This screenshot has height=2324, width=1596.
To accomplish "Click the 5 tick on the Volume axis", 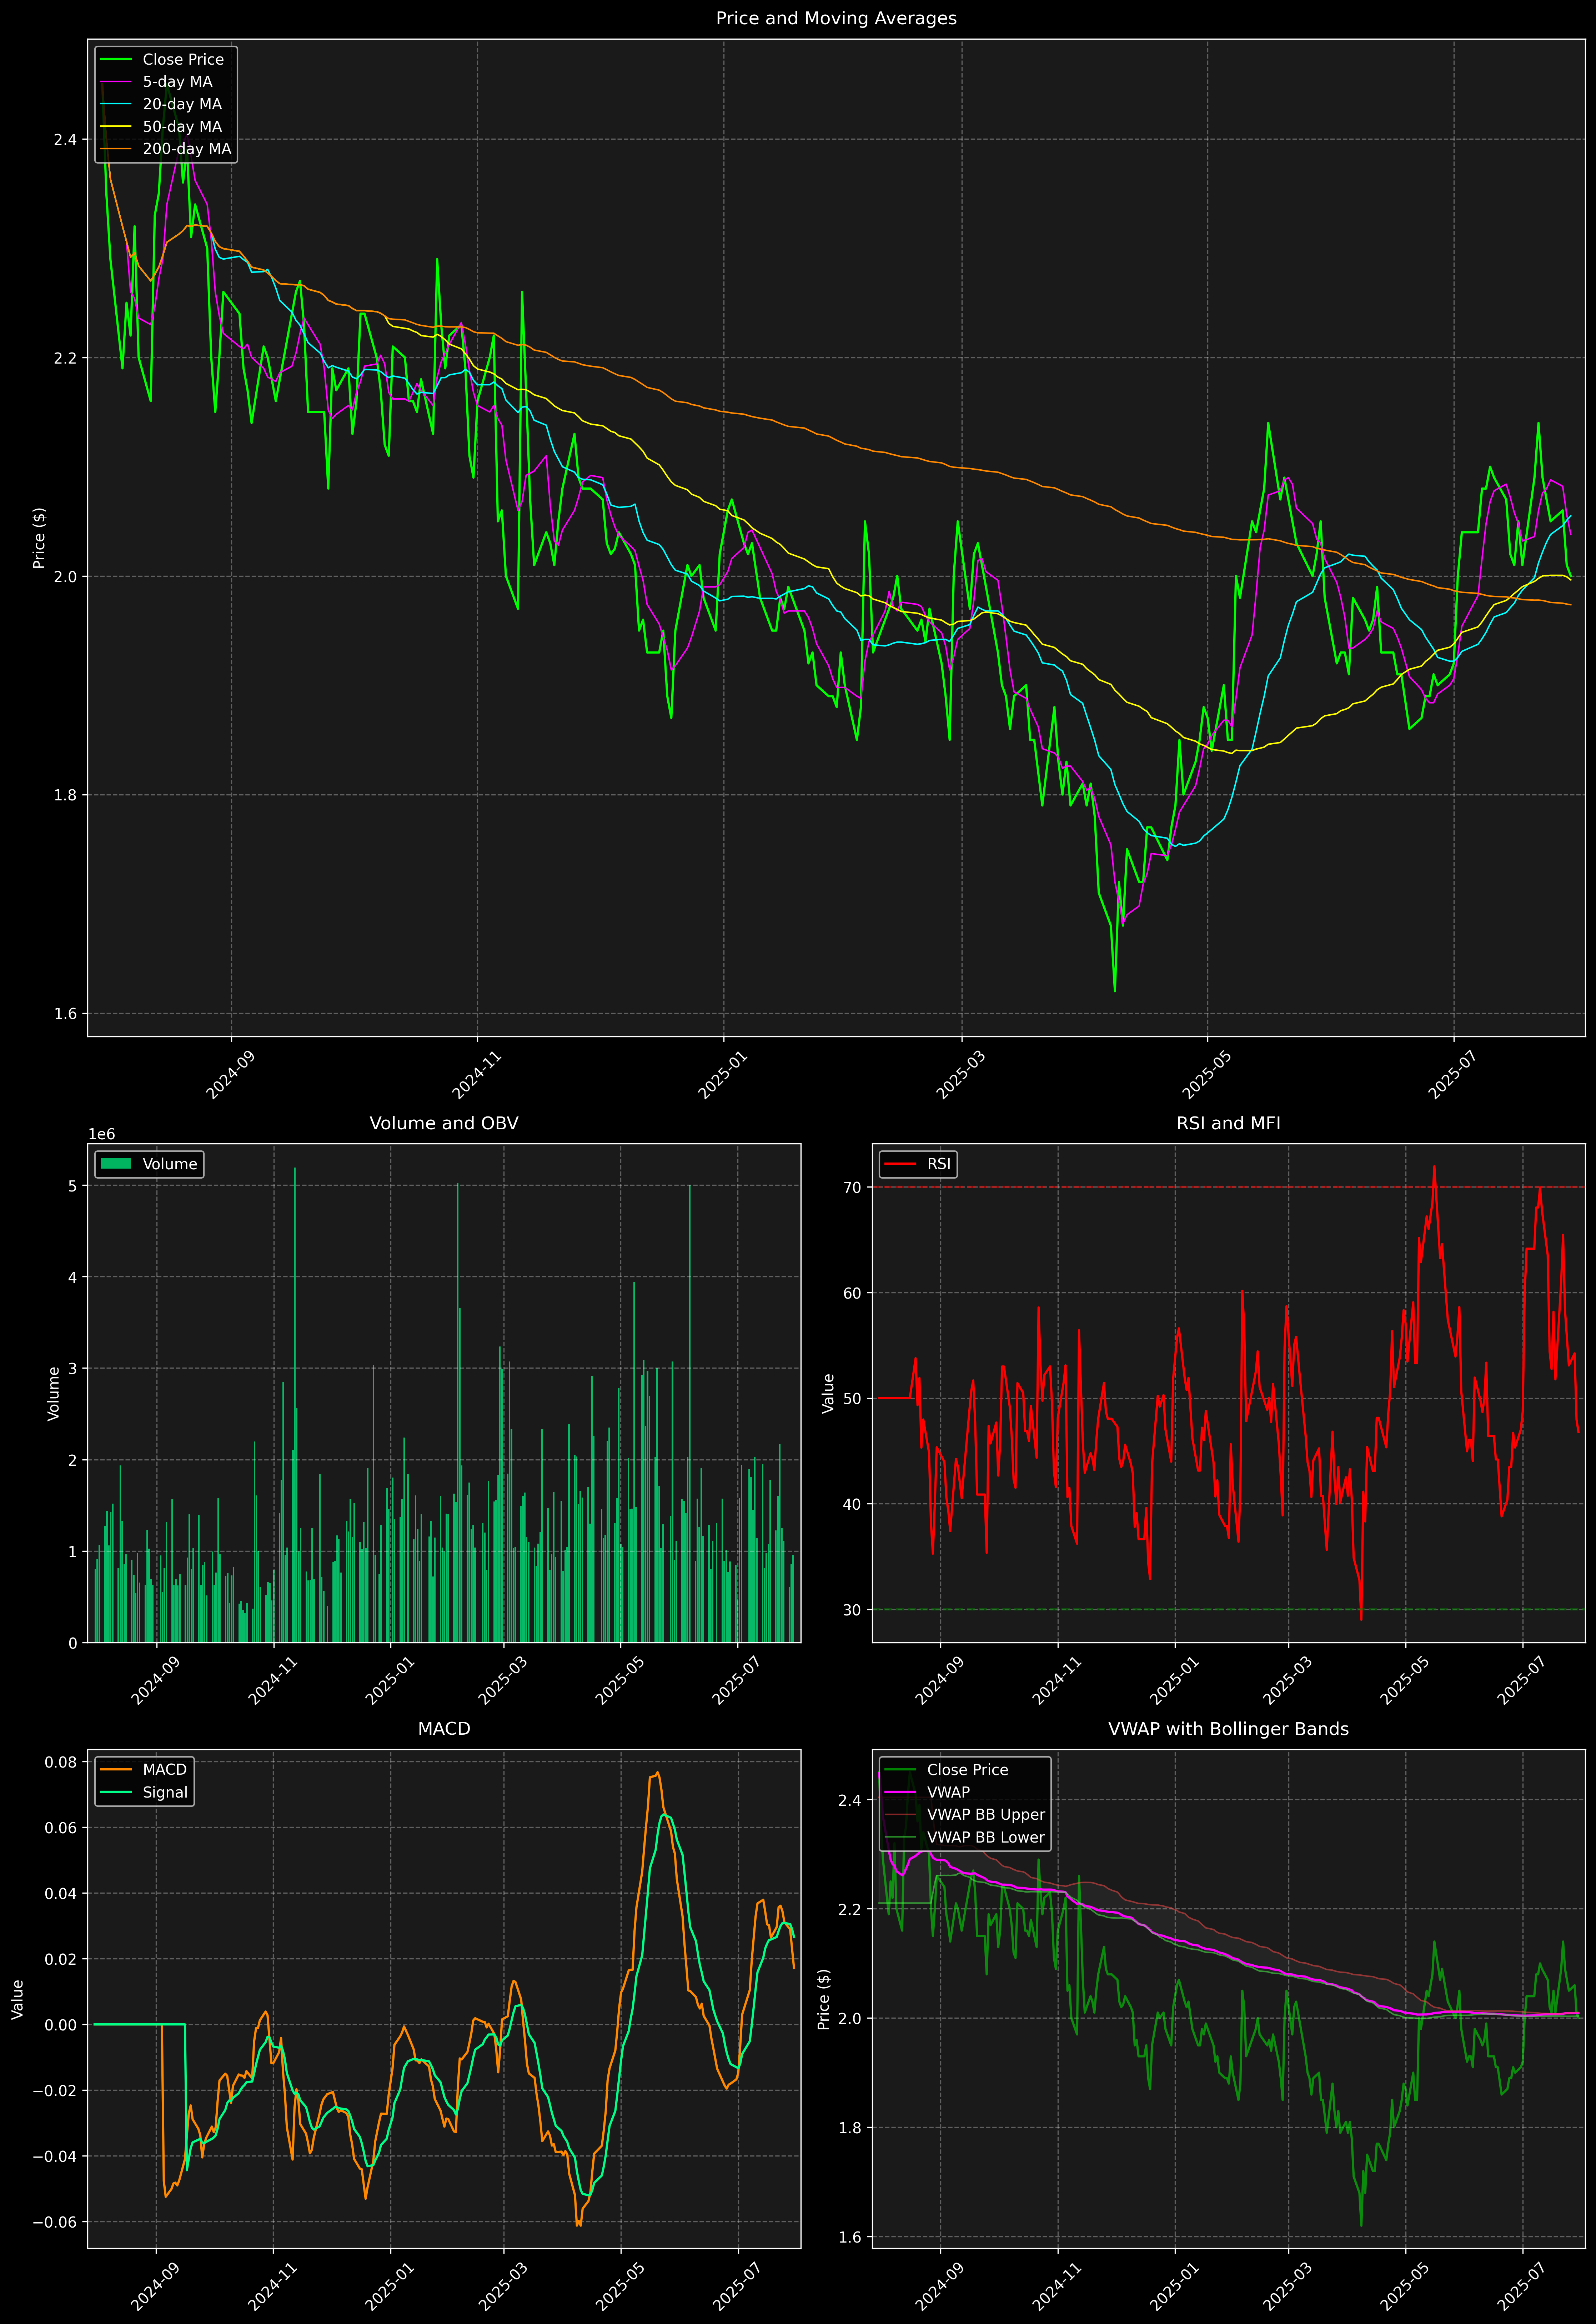I will click(72, 1186).
